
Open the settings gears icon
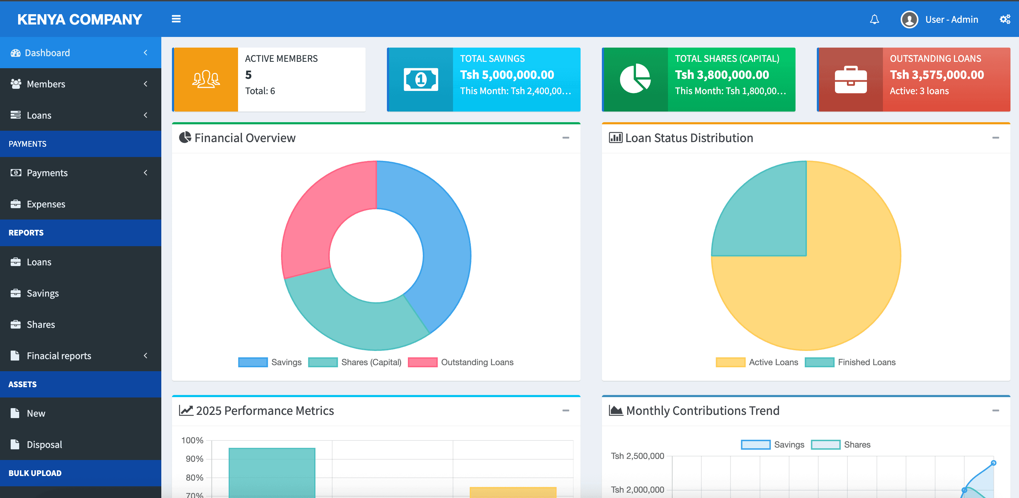click(1004, 20)
